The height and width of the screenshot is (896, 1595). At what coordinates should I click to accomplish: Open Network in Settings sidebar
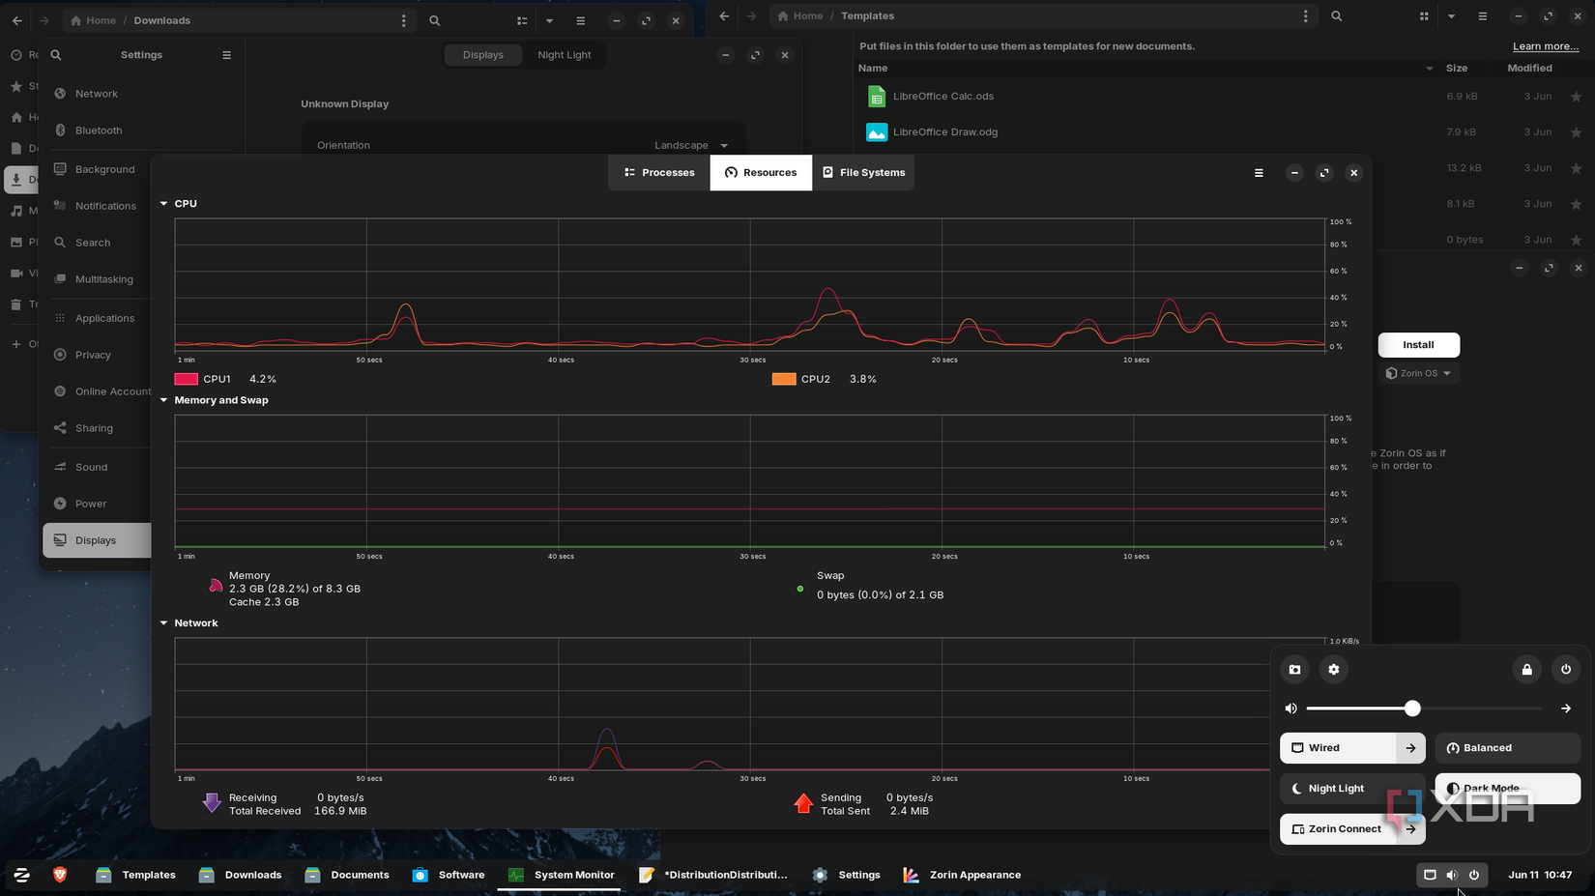click(x=97, y=94)
